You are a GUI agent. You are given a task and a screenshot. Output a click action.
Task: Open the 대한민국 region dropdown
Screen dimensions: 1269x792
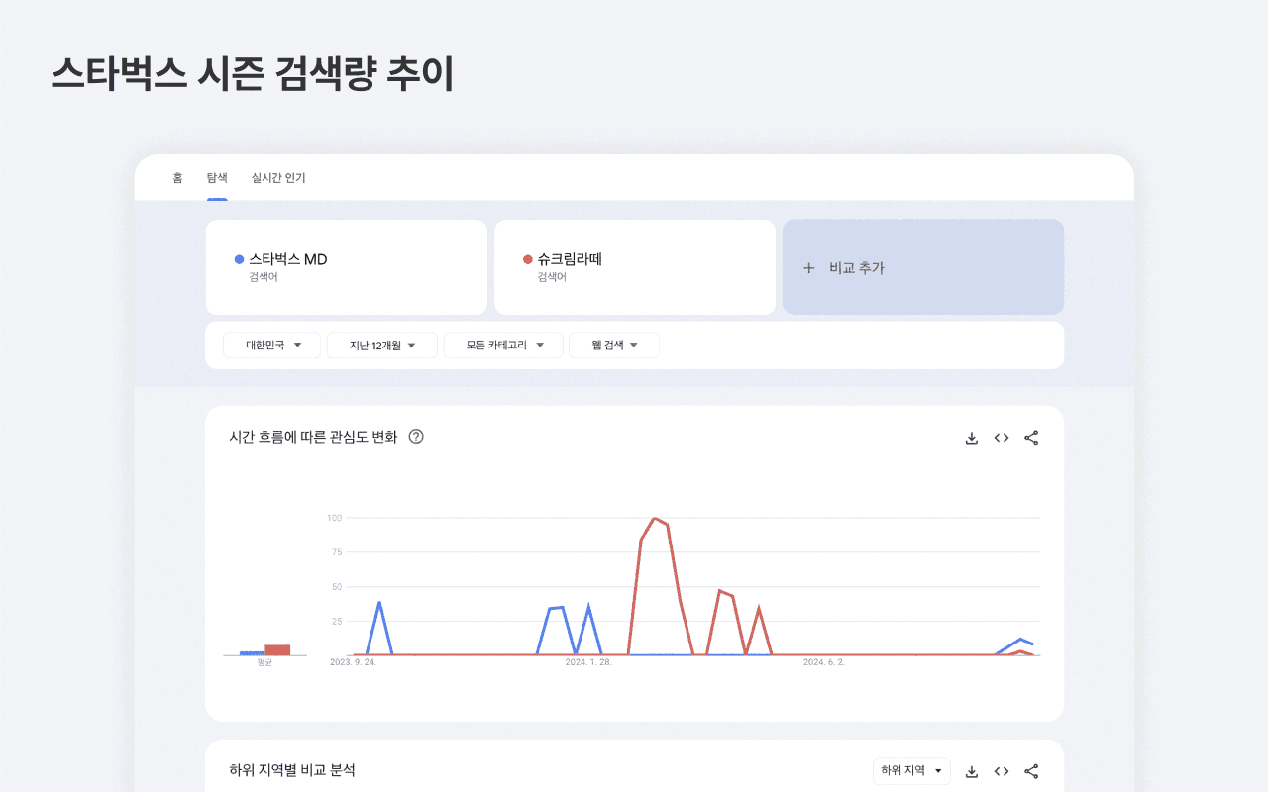[272, 346]
